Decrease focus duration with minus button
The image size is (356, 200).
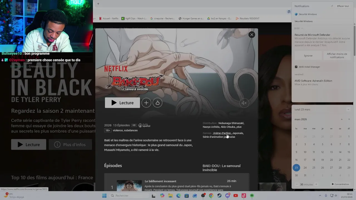(297, 184)
